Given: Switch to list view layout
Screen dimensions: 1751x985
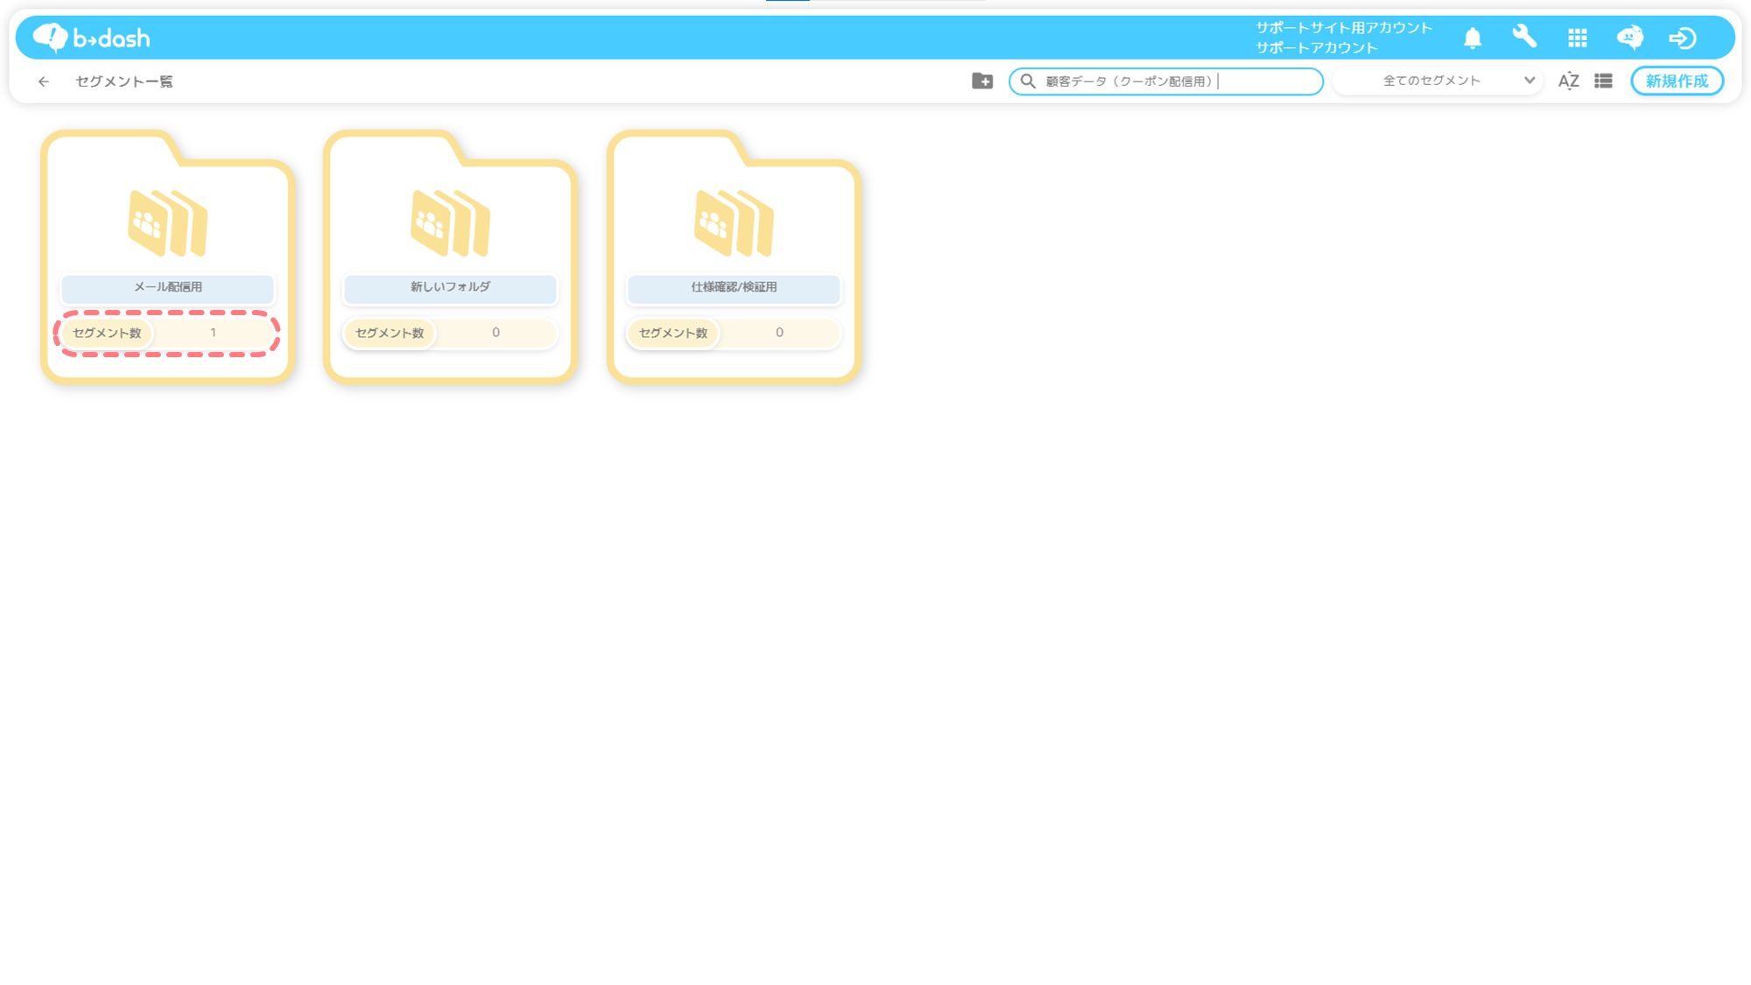Looking at the screenshot, I should [1603, 81].
